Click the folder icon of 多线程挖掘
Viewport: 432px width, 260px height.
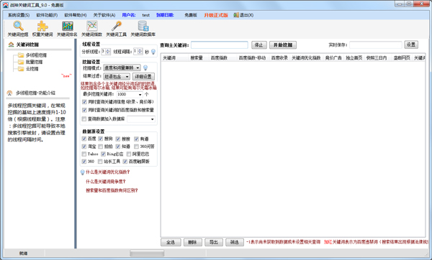21,55
